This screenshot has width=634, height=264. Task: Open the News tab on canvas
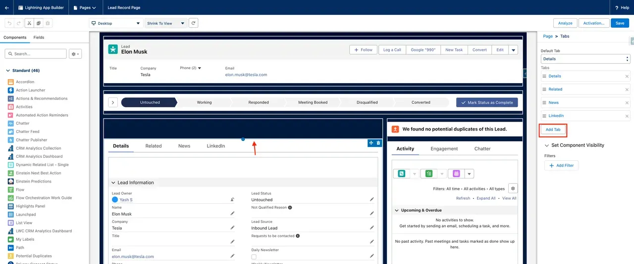pyautogui.click(x=184, y=146)
